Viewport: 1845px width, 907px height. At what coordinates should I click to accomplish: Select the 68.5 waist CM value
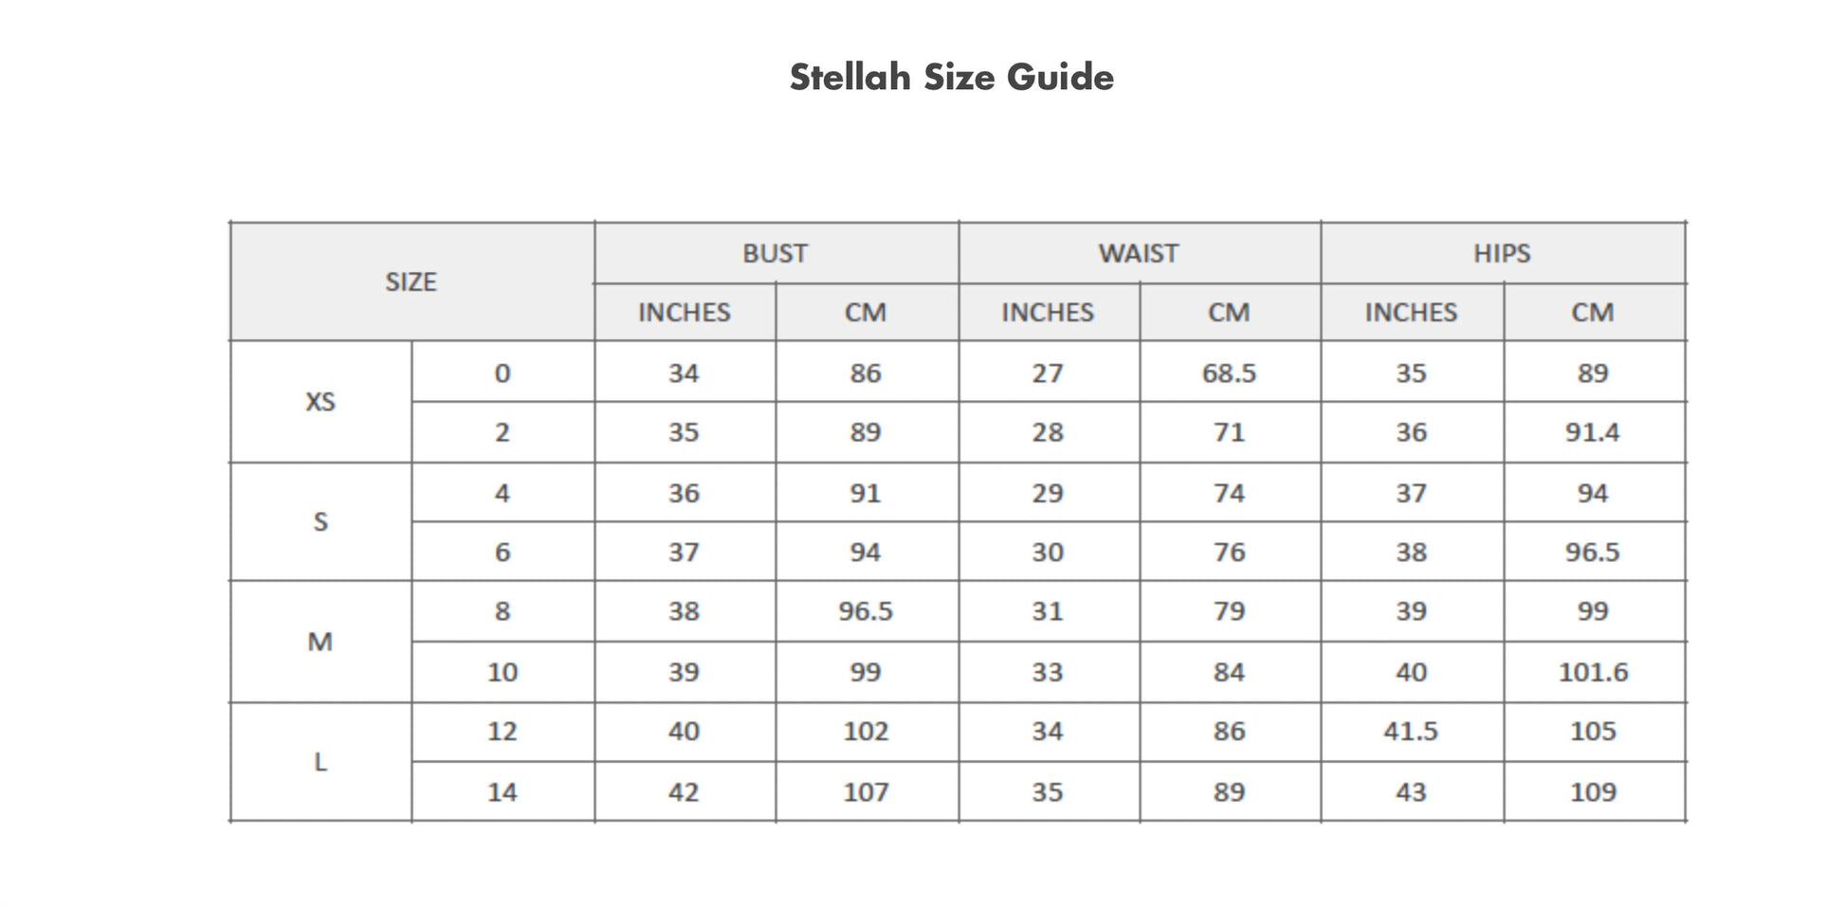(x=1229, y=373)
